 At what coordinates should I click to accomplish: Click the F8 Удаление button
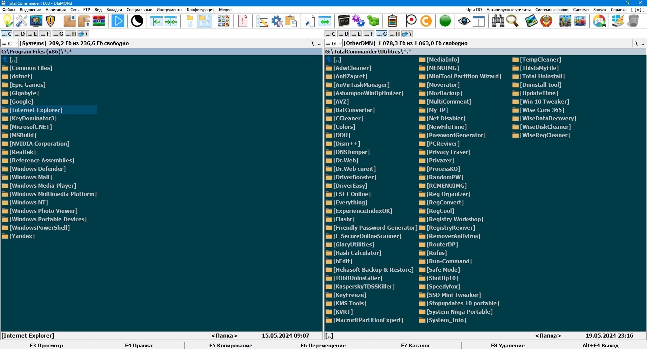tap(508, 345)
